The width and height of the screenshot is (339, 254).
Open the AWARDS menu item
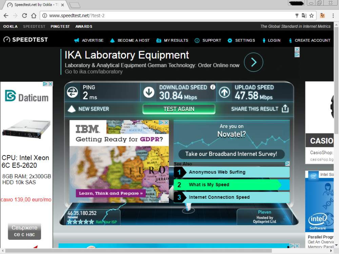[x=84, y=26]
